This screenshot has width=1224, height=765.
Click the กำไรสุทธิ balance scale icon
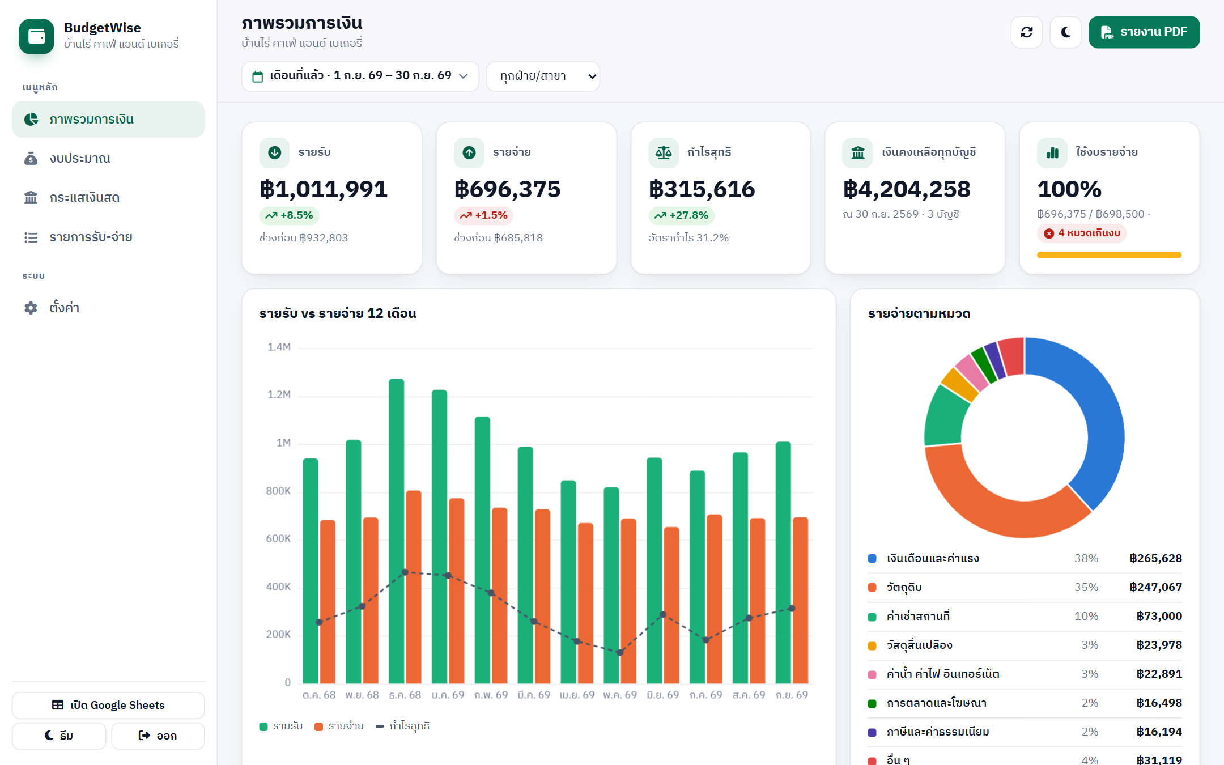[663, 152]
